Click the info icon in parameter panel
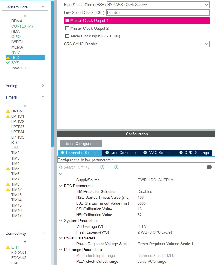 pyautogui.click(x=209, y=167)
